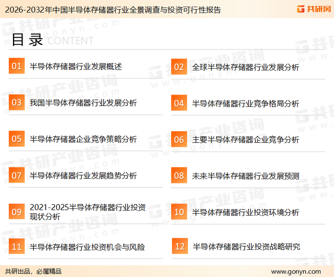Click the orange 04 chapter number box
This screenshot has height=277, width=334.
pyautogui.click(x=179, y=103)
